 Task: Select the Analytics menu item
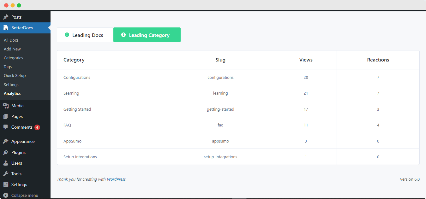point(12,93)
